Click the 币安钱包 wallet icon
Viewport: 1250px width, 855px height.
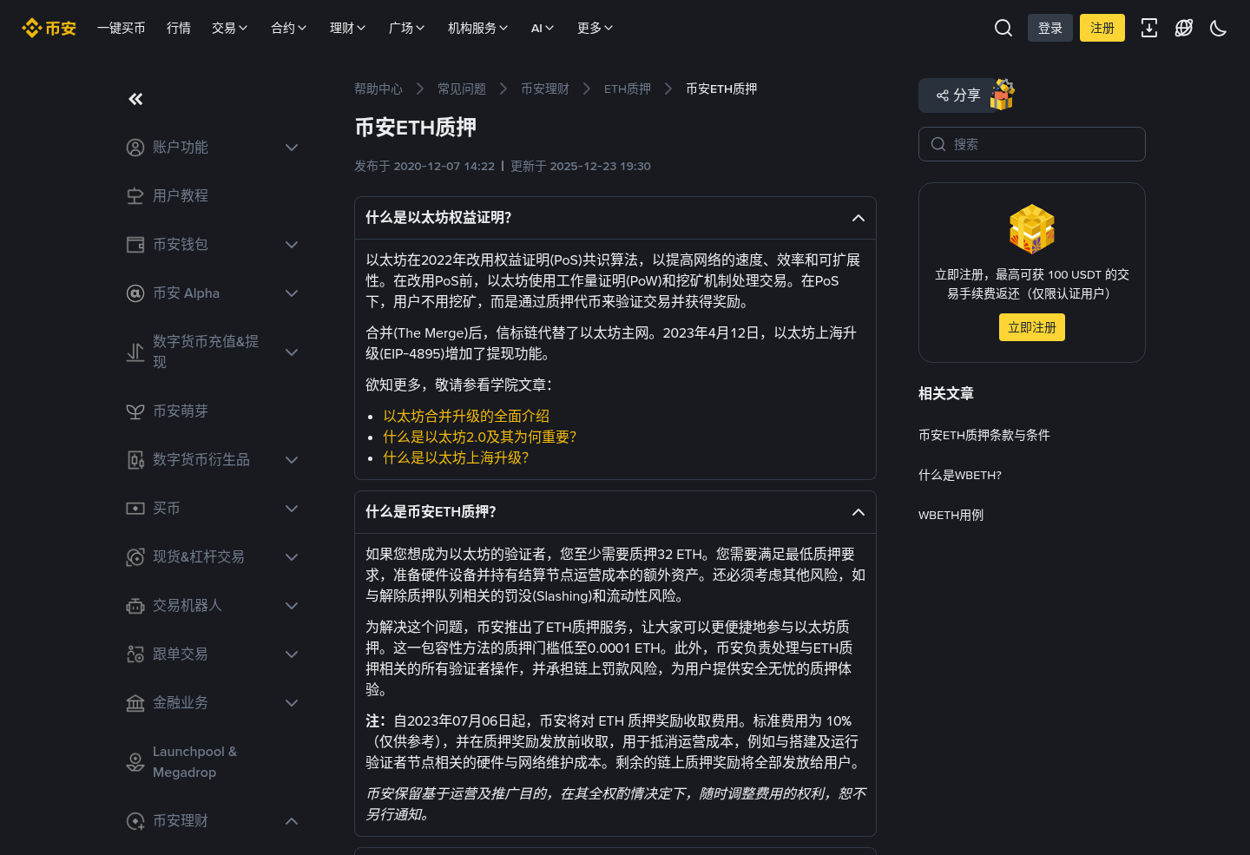[x=135, y=245]
